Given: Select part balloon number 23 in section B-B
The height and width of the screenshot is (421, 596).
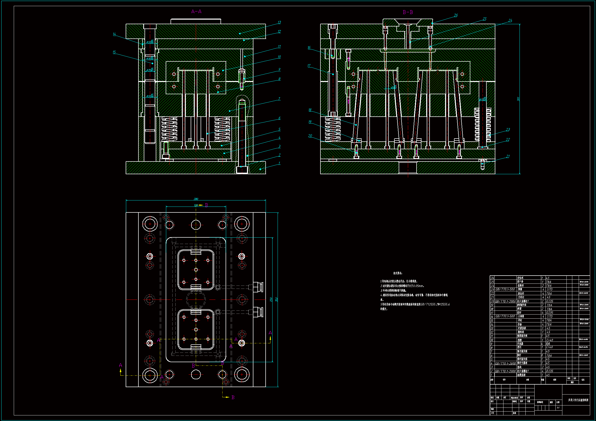Looking at the screenshot, I should click(508, 129).
